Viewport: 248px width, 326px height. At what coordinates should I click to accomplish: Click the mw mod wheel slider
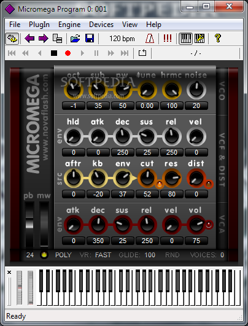[44, 224]
